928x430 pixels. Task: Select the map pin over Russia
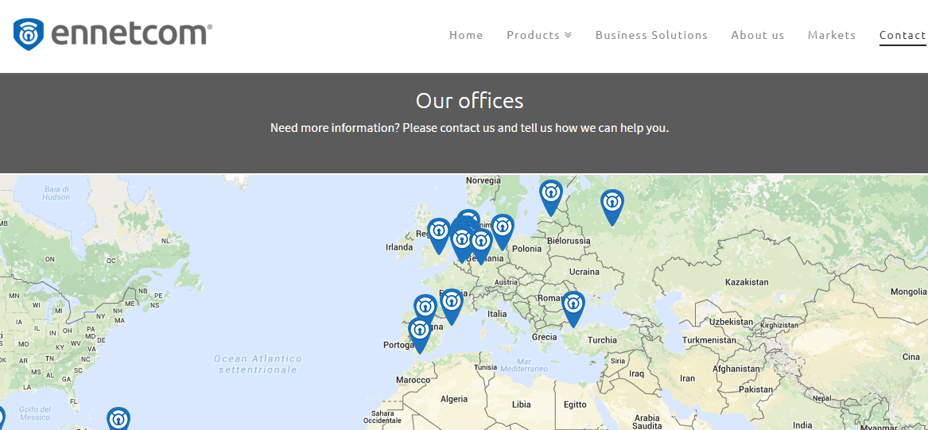coord(612,207)
